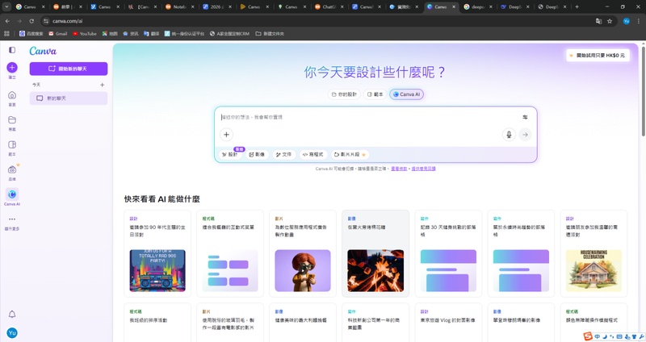Viewport: 646px width, 342px height.
Task: Open notifications bell icon
Action: tap(12, 314)
